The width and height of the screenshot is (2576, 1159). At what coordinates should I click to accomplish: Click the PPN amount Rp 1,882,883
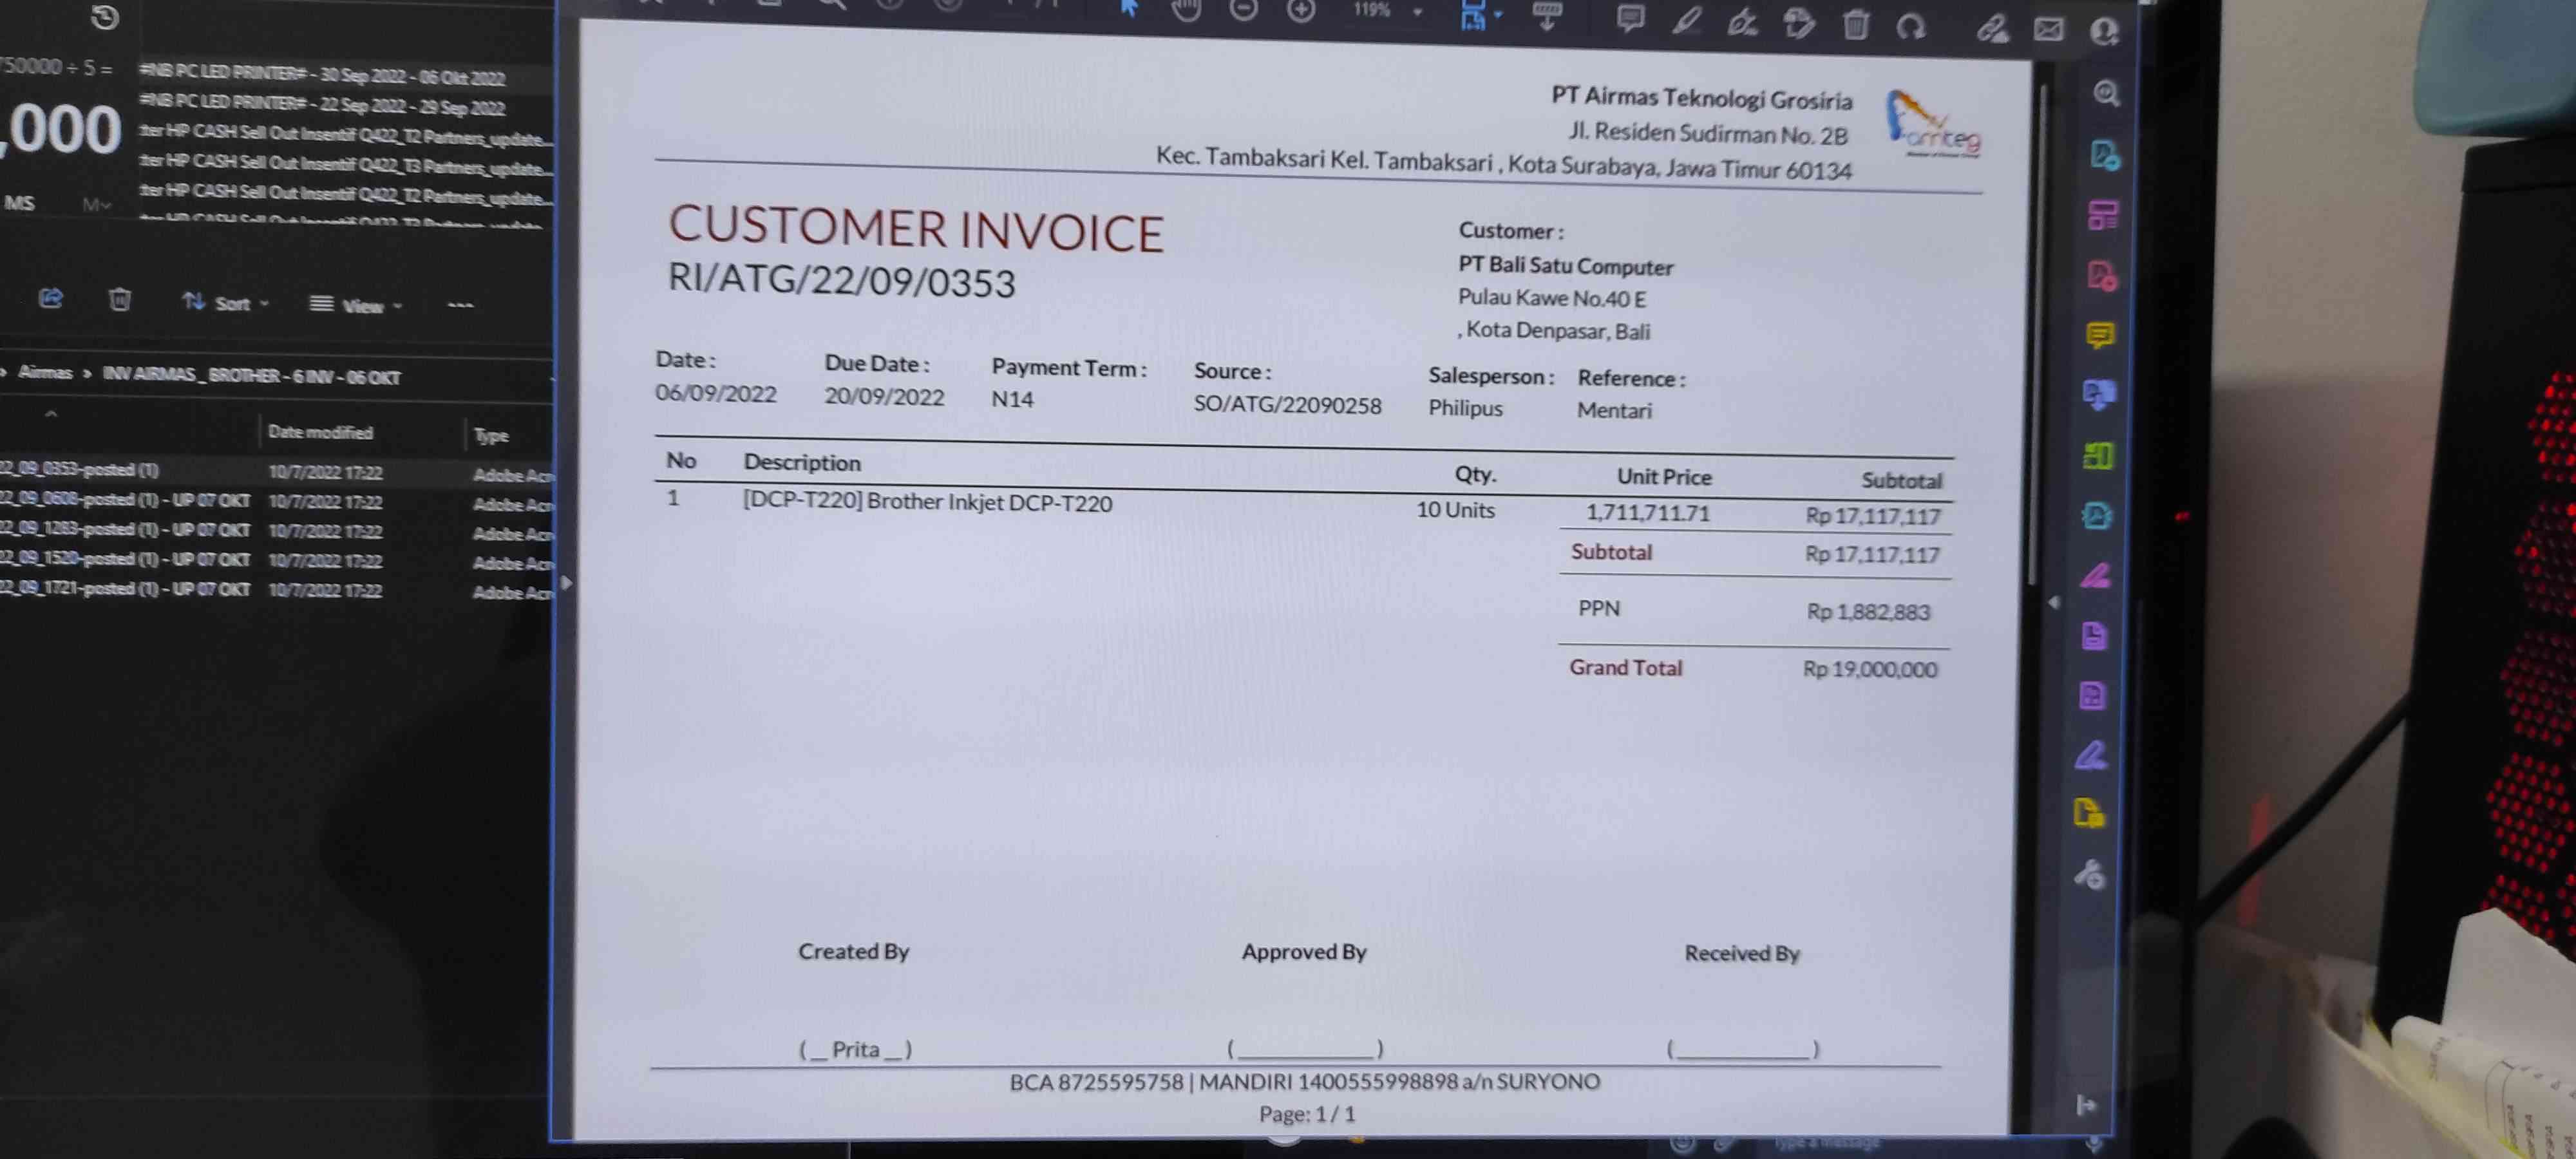[x=1868, y=612]
